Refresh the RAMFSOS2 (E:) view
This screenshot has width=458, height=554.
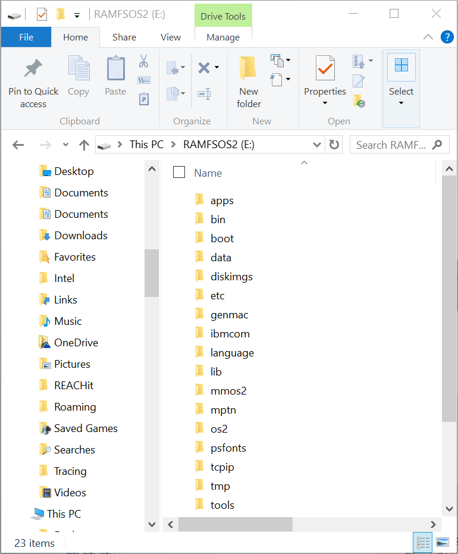[334, 145]
